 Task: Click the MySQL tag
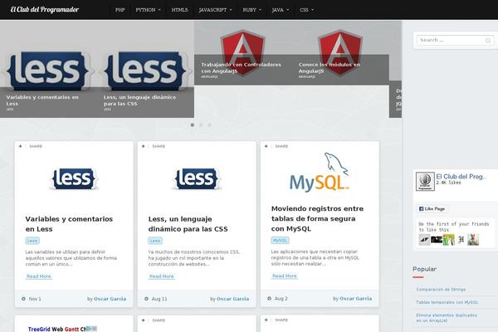click(x=281, y=240)
